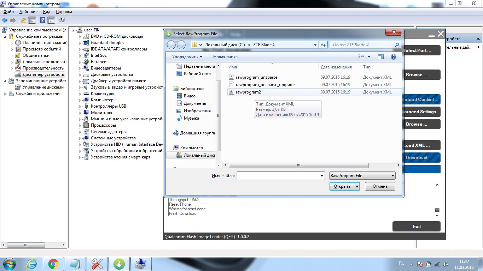The width and height of the screenshot is (483, 271).
Task: Click the refresh arrows beside address bar
Action: click(323, 45)
